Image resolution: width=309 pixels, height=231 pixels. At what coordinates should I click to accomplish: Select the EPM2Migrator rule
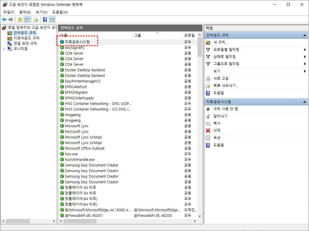tap(128, 93)
